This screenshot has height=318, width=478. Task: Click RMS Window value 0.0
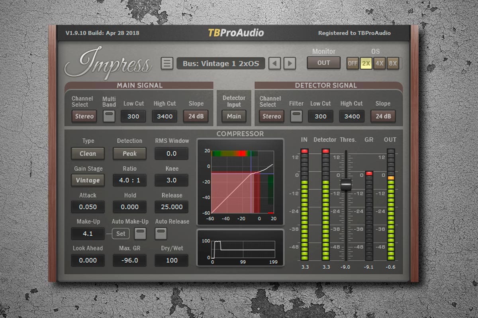pyautogui.click(x=171, y=153)
